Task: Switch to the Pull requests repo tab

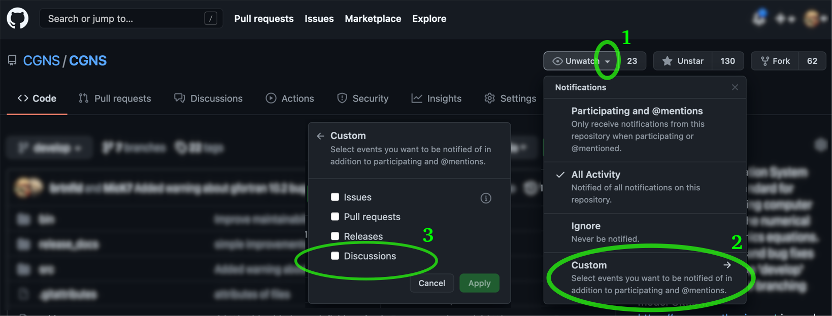Action: [115, 98]
